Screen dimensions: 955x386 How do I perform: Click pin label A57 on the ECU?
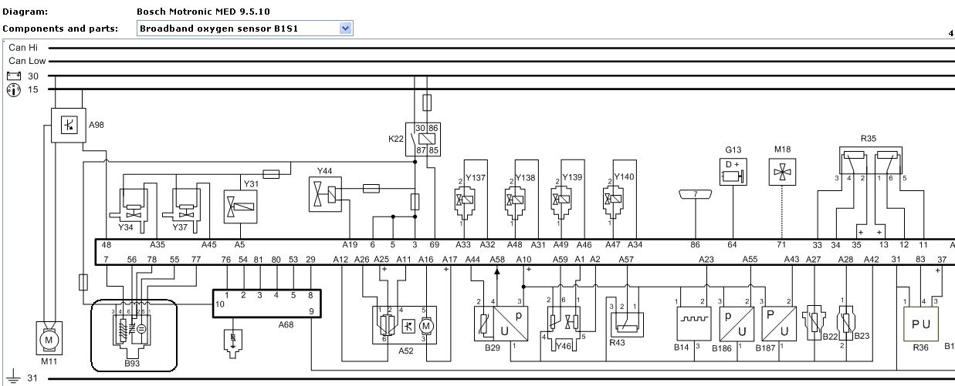tap(626, 260)
